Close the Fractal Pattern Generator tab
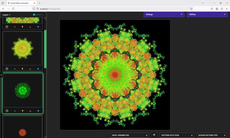 click(x=35, y=3)
